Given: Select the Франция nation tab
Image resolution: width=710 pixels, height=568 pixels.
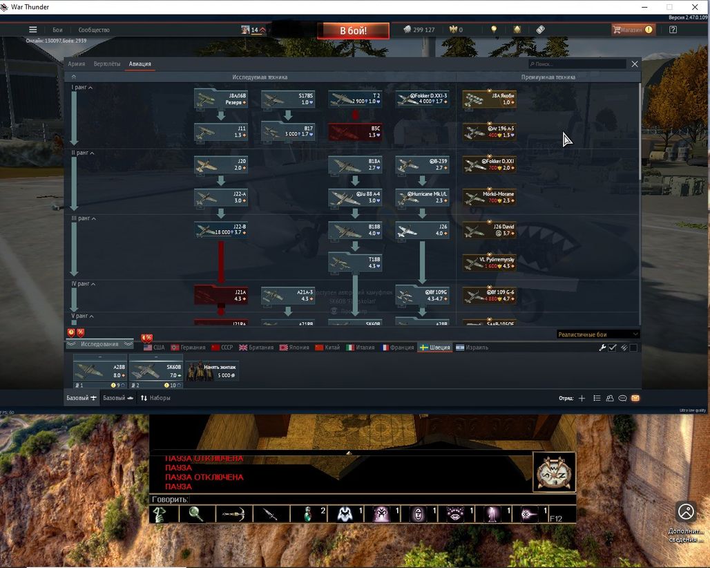Looking at the screenshot, I should click(x=398, y=348).
